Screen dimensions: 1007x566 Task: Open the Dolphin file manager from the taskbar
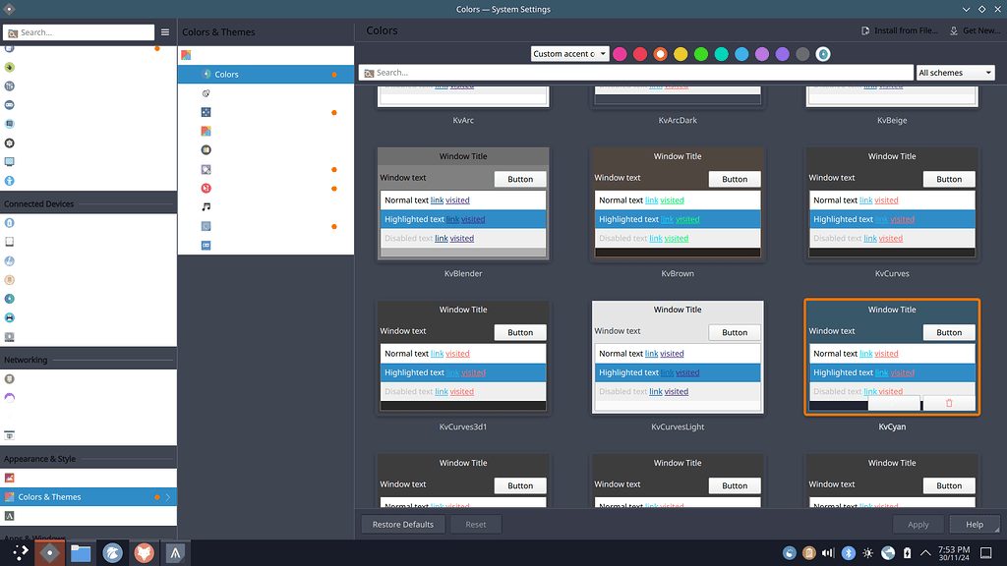pos(82,552)
